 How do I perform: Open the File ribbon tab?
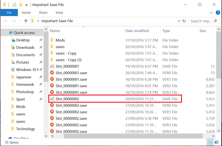coord(9,13)
